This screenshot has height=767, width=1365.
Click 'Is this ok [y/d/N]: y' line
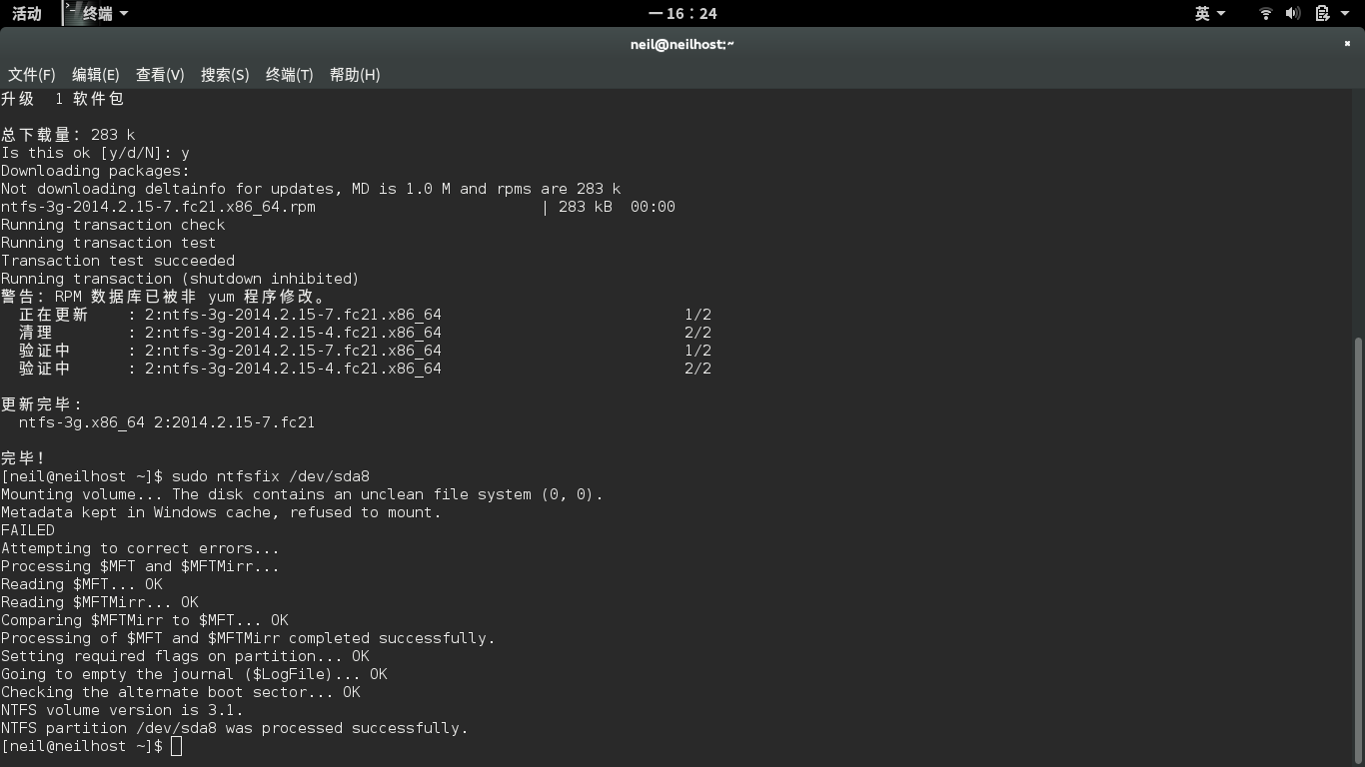[x=95, y=153]
